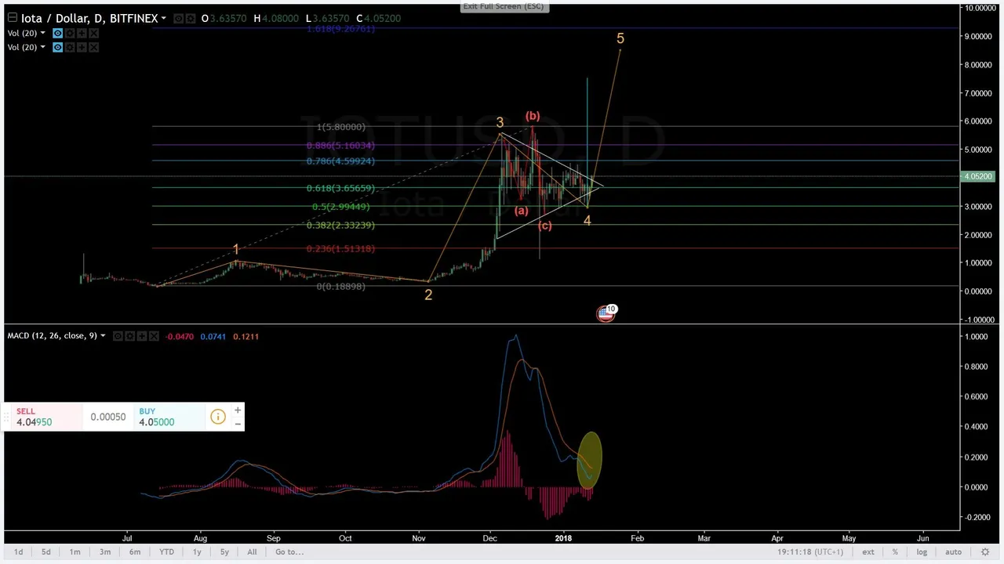Select the (c) corrective wave label
Screen dimensions: 1004x564
point(544,226)
